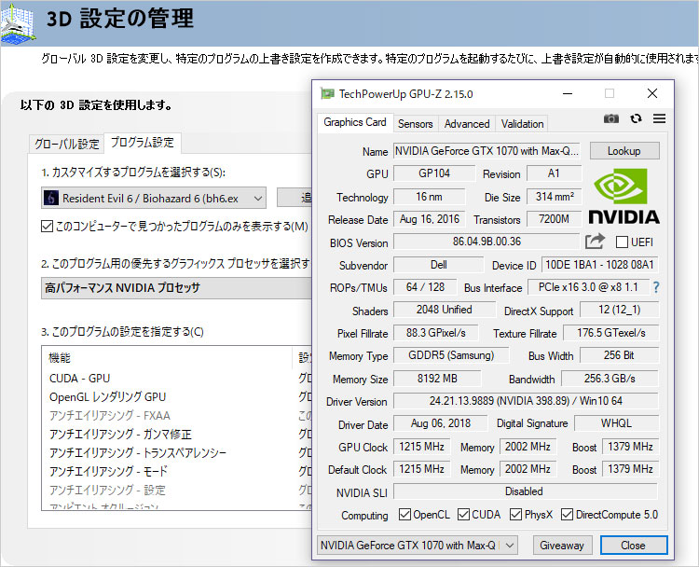Click the 88.3 GPixel/s value
The width and height of the screenshot is (699, 567).
(x=435, y=333)
